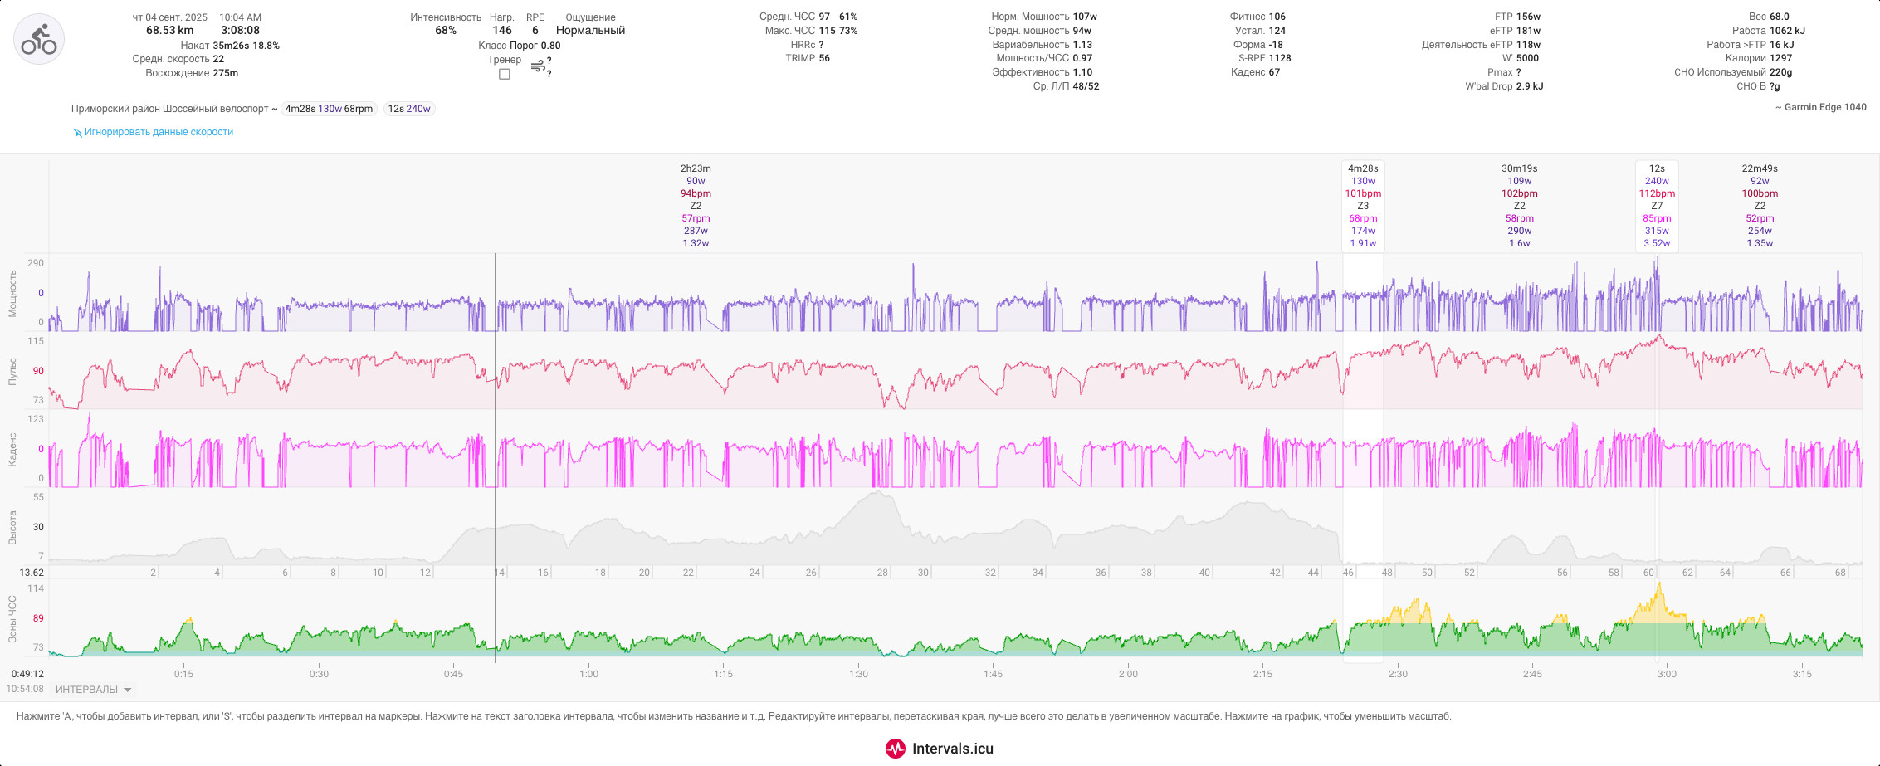The image size is (1880, 766).
Task: Click the wind weather icon
Action: (x=538, y=66)
